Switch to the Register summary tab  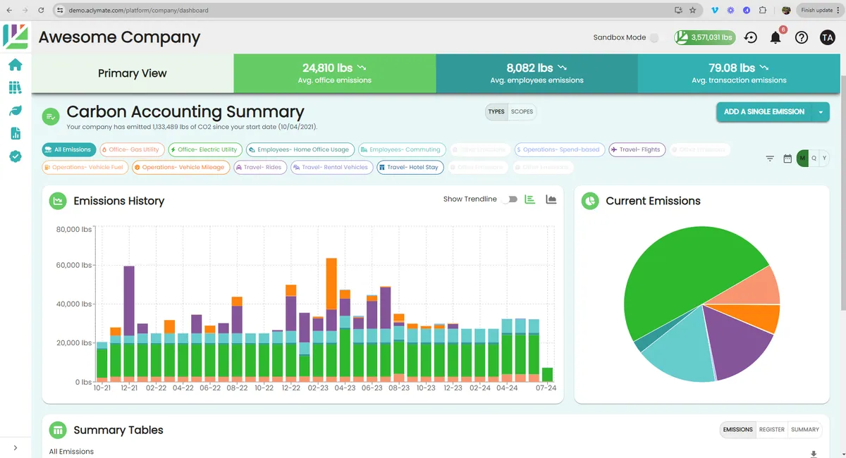point(772,429)
